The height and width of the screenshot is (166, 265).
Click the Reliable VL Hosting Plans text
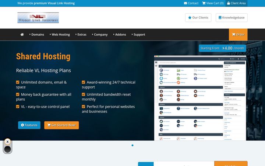point(43,70)
